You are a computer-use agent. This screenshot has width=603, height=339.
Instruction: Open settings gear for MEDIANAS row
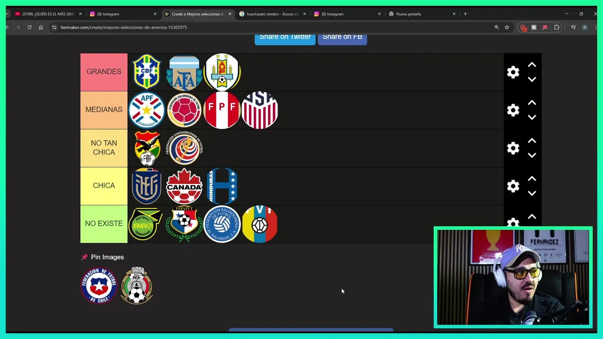point(513,110)
